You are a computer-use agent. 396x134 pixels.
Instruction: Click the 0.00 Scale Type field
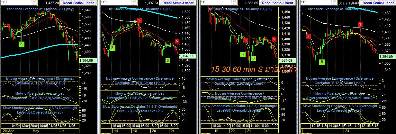[349, 3]
